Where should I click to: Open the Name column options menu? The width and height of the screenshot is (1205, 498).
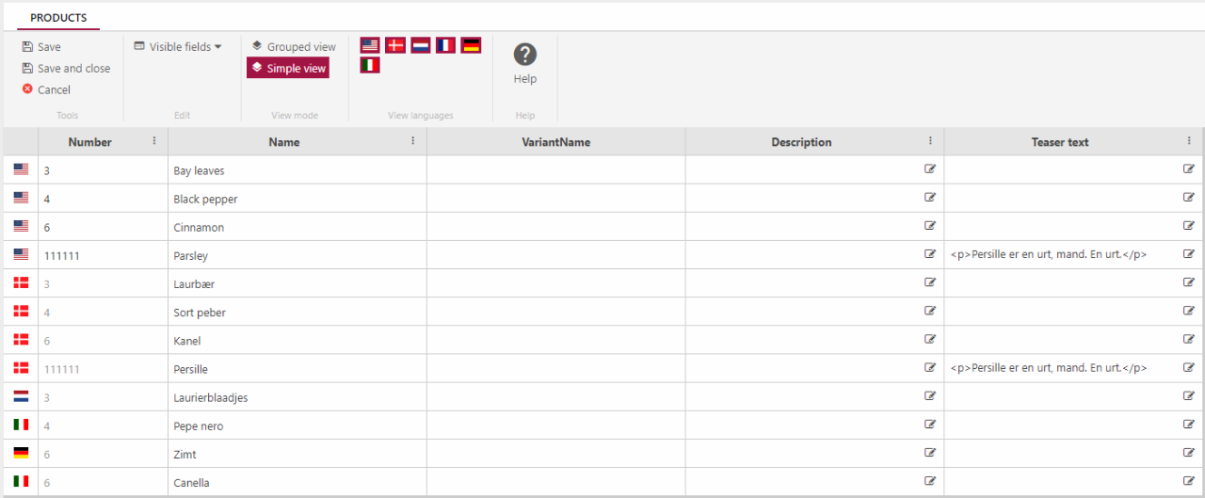pyautogui.click(x=412, y=141)
